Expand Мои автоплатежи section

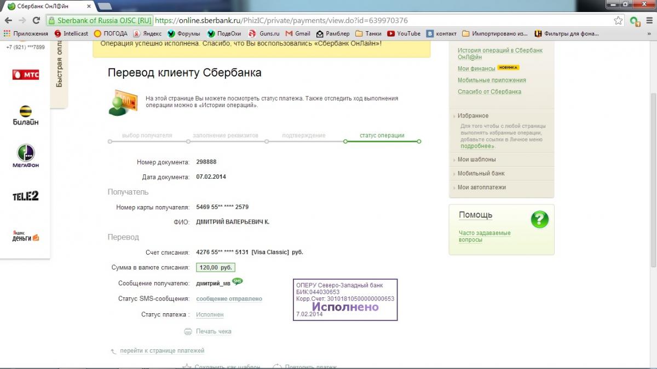coord(481,187)
